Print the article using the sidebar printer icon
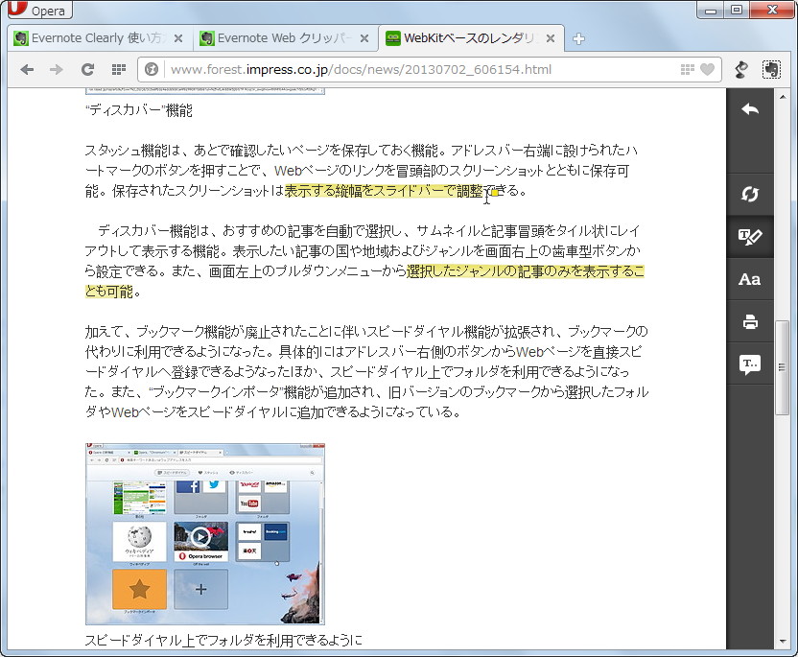 pyautogui.click(x=750, y=322)
